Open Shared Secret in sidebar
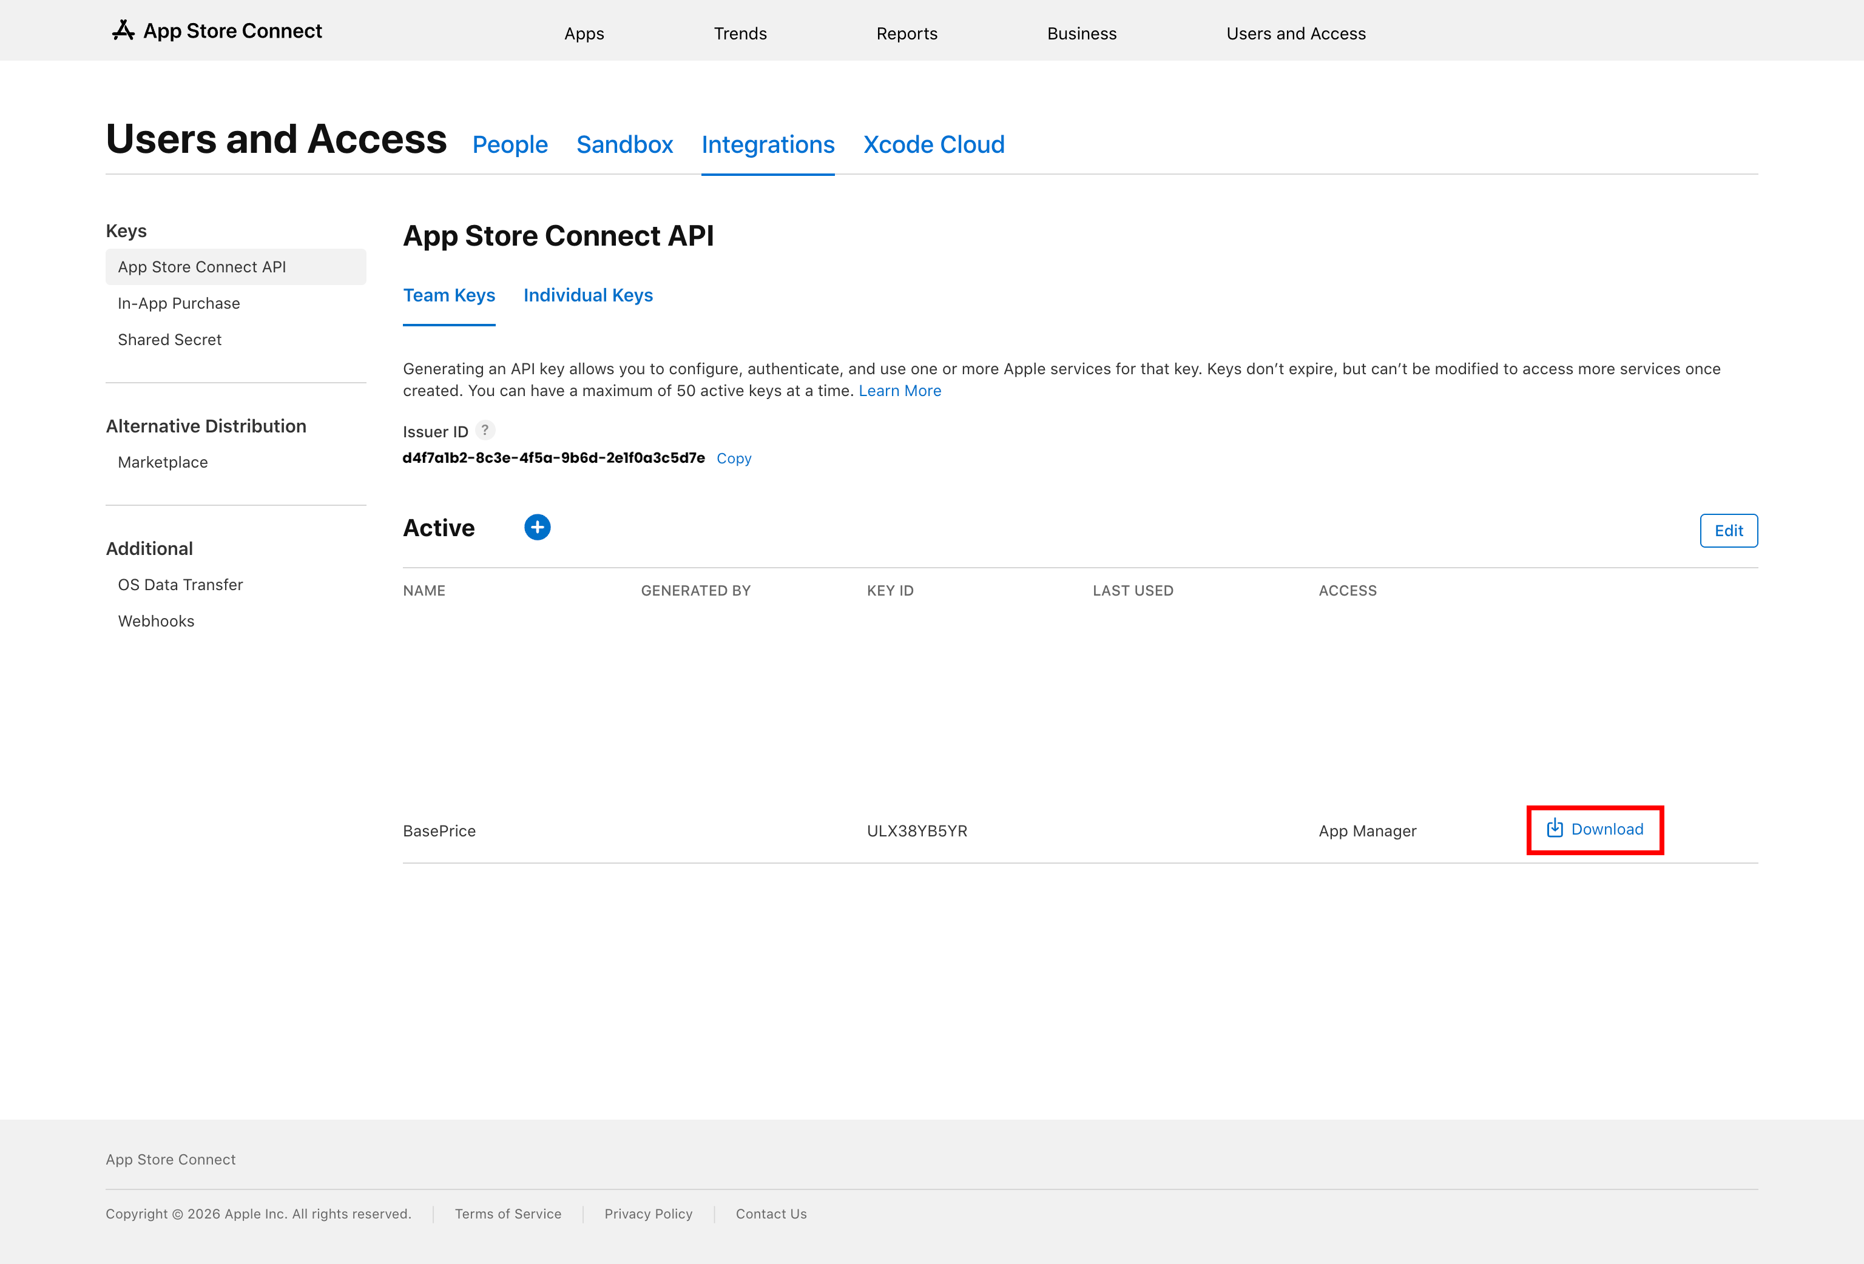The width and height of the screenshot is (1864, 1264). [169, 339]
